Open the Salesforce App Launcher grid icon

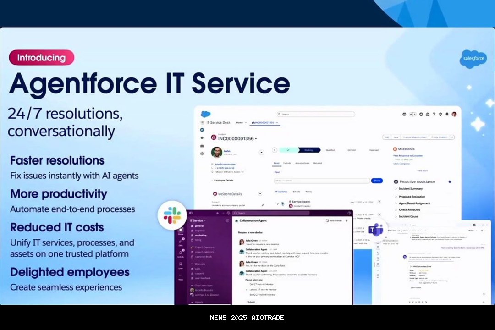click(201, 122)
